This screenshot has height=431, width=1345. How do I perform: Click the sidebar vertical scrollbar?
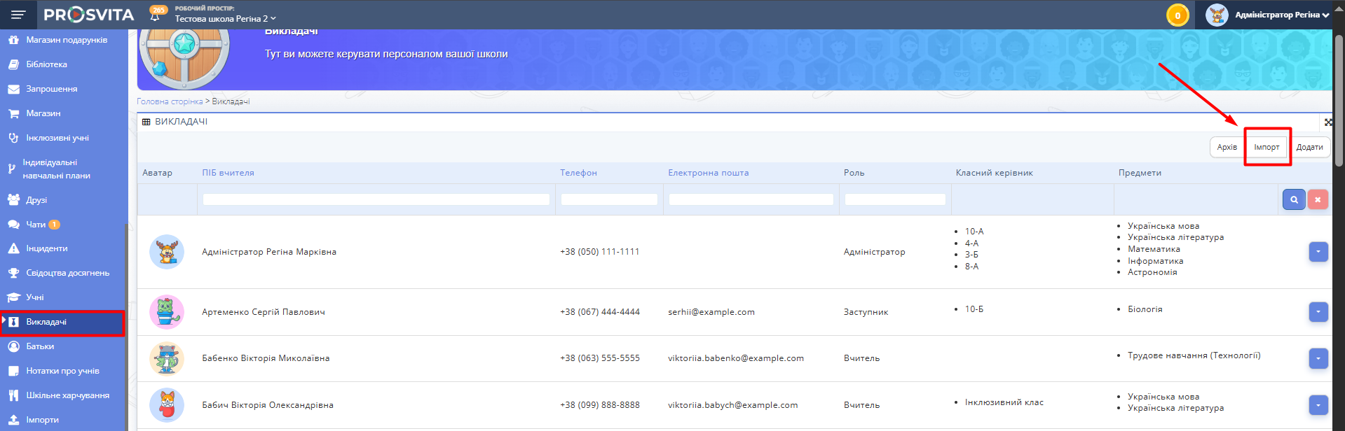coord(126,327)
